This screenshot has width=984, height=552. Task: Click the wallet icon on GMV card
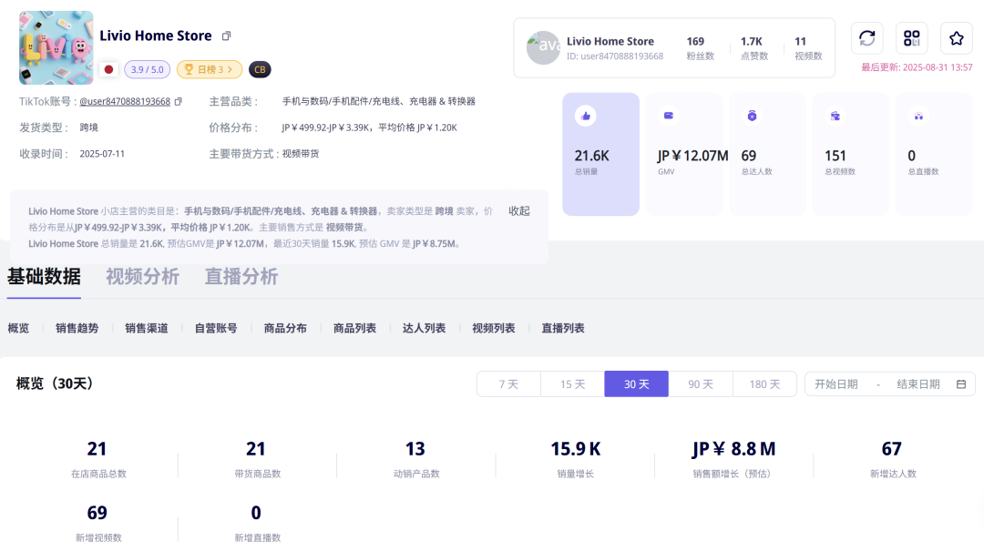(669, 116)
